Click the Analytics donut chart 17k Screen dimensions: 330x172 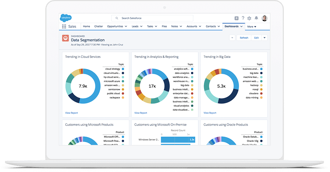coord(152,86)
